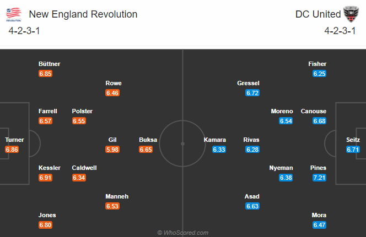Screen dimensions: 366x237
Task: Select Rowe's 6.46 rating badge
Action: pyautogui.click(x=113, y=93)
